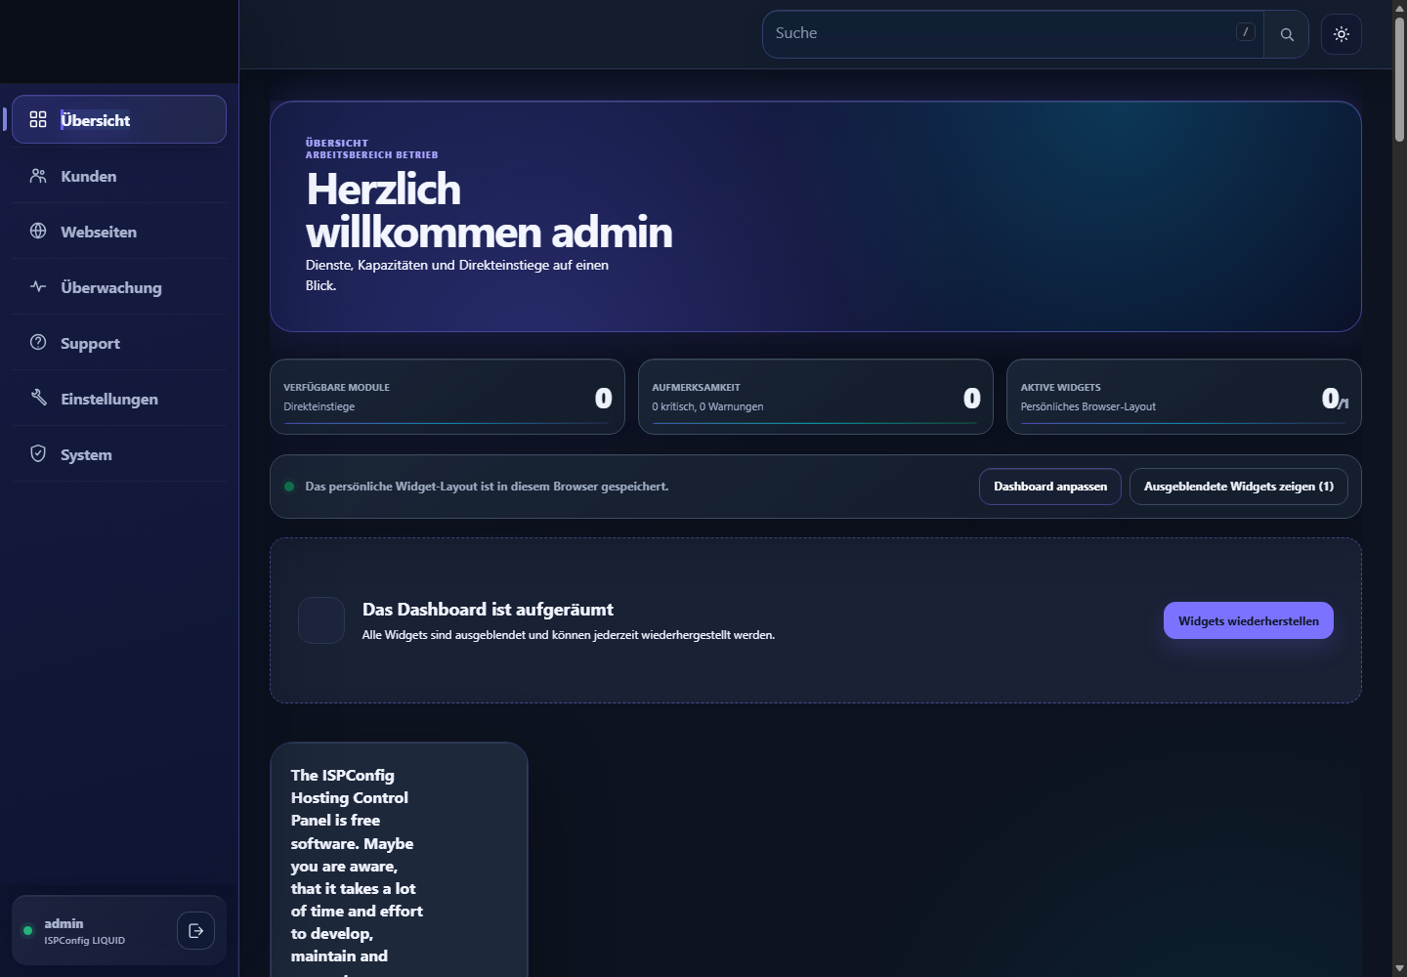Click the ISPConfig free software notice card

[x=399, y=860]
